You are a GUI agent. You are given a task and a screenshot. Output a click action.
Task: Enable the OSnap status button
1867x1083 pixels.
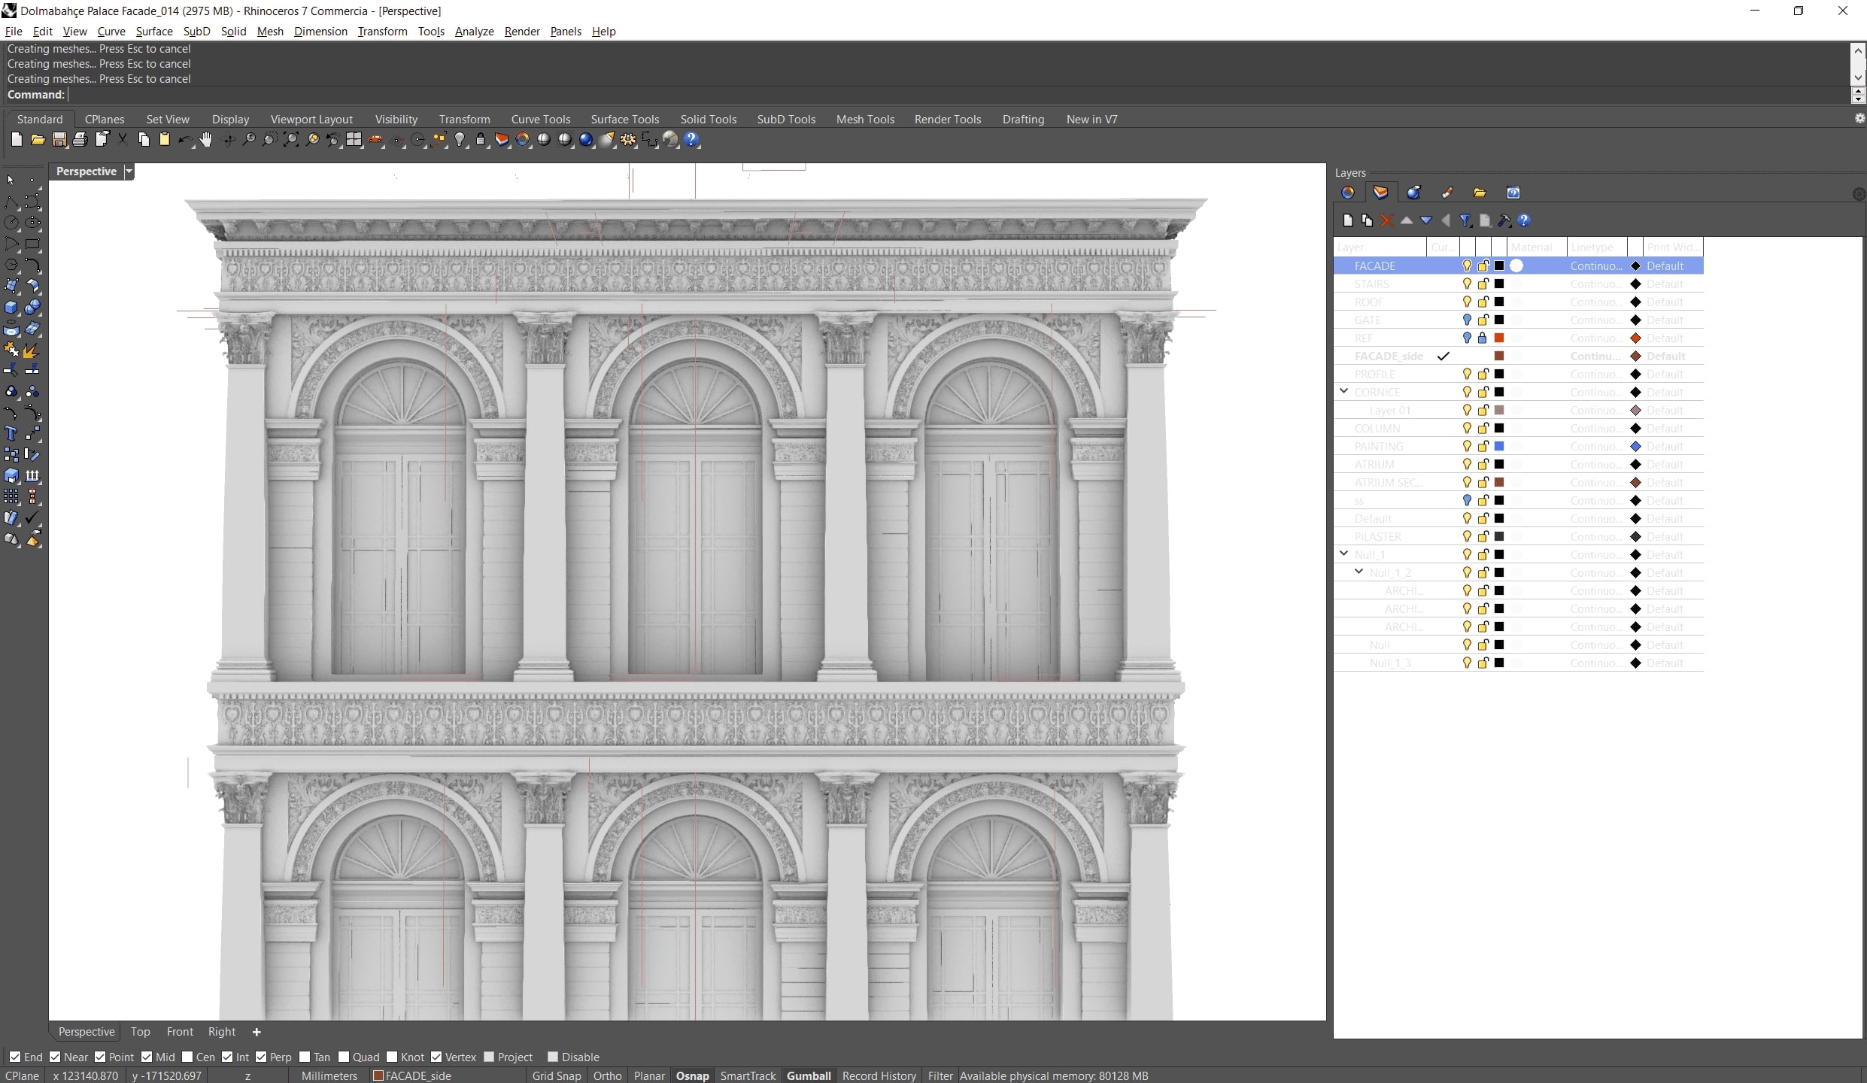click(x=692, y=1075)
